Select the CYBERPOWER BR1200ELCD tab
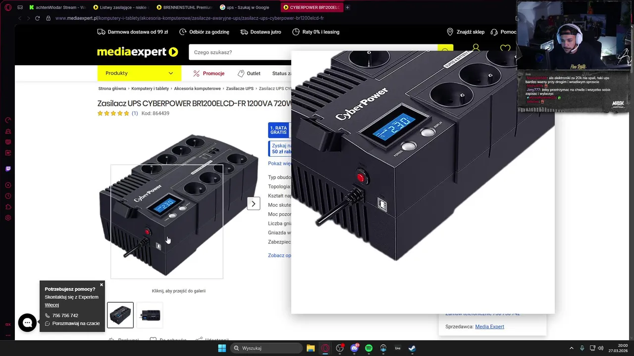The height and width of the screenshot is (356, 634). (x=311, y=7)
